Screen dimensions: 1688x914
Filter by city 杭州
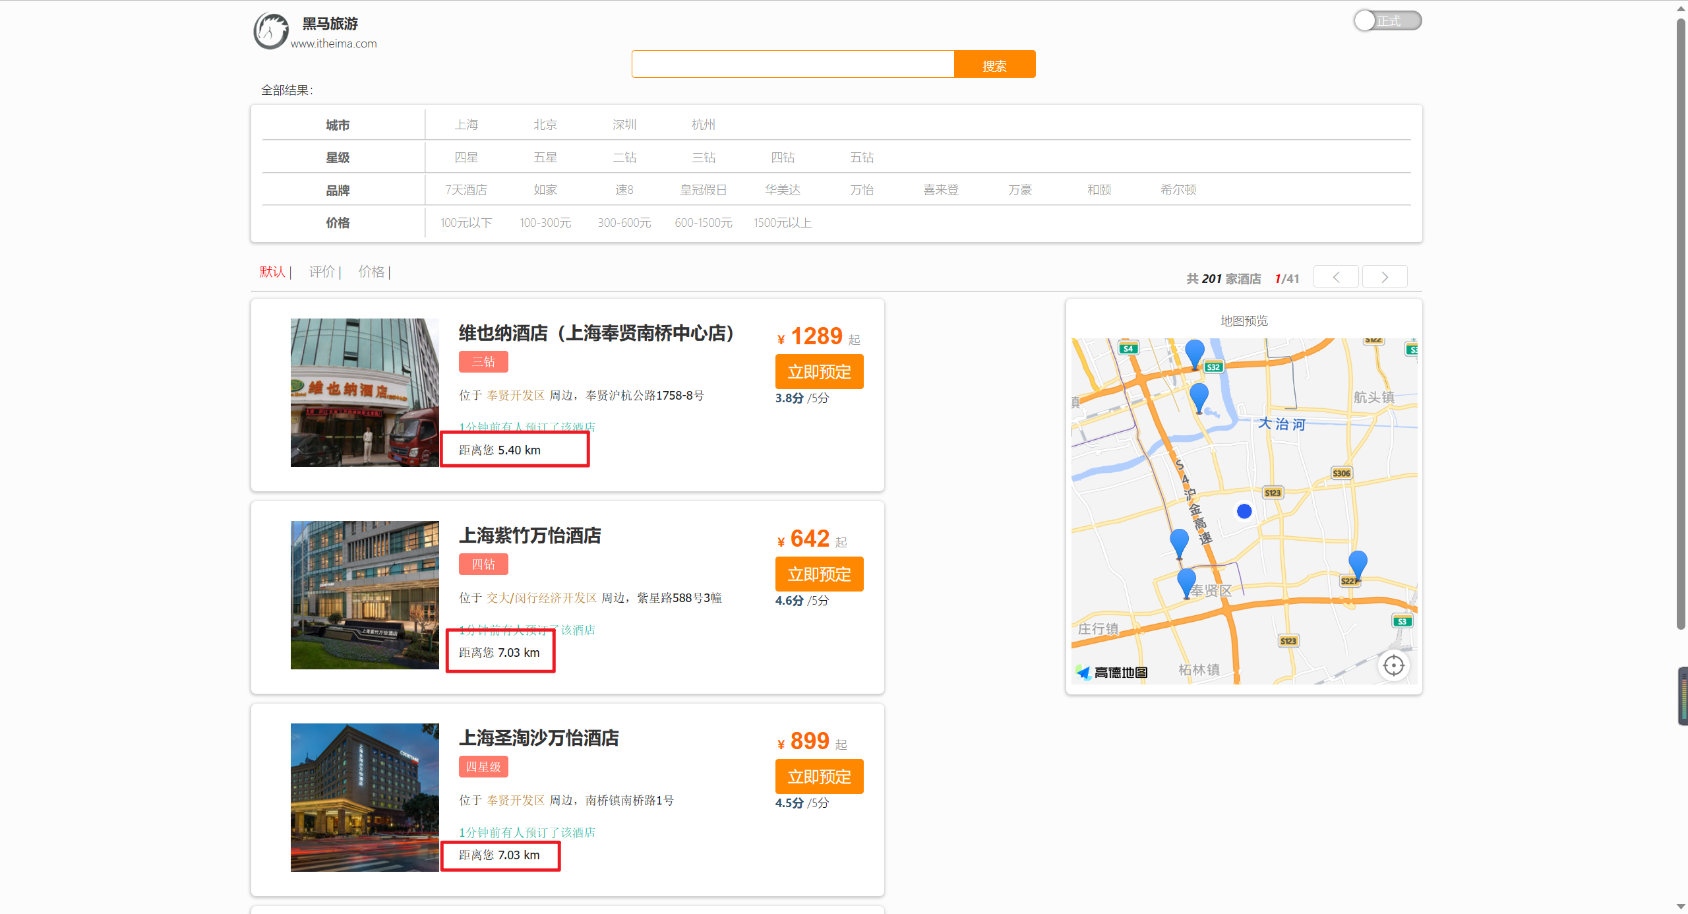pos(704,124)
